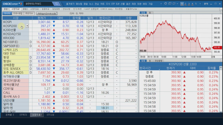Viewport: 223px width, 125px height.
Task: Switch to the 종합1 tab
Action: point(6,9)
